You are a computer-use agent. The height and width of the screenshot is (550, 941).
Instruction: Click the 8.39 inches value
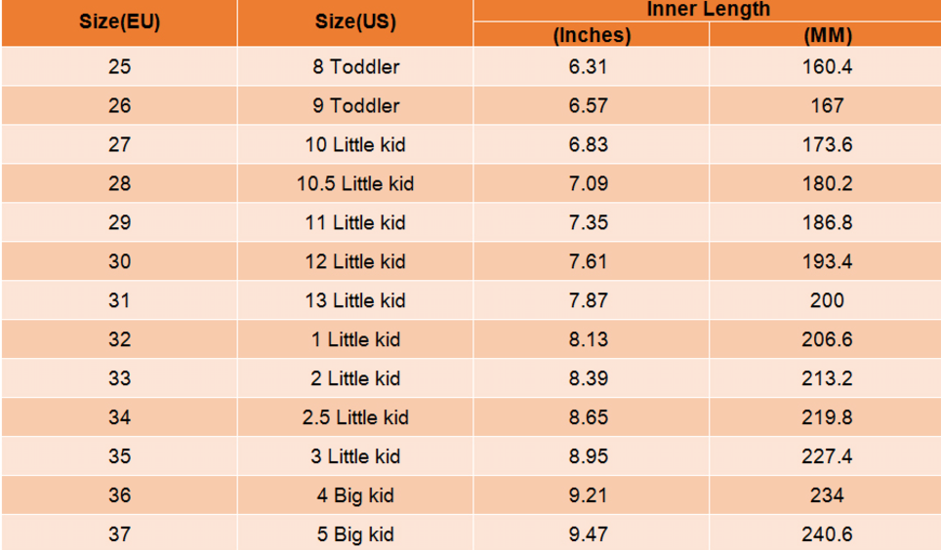(588, 378)
